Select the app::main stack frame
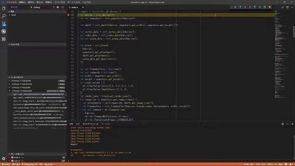Screen dimensions: 295x166 [x=37, y=98]
